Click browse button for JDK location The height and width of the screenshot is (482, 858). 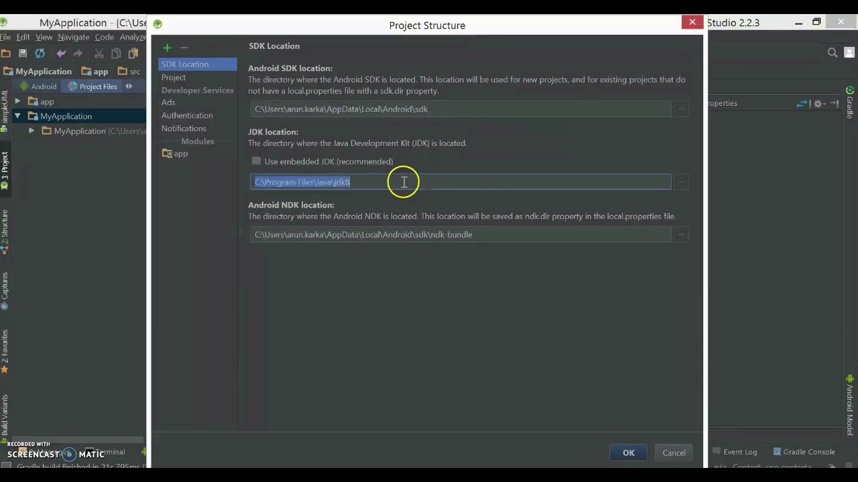coord(681,182)
